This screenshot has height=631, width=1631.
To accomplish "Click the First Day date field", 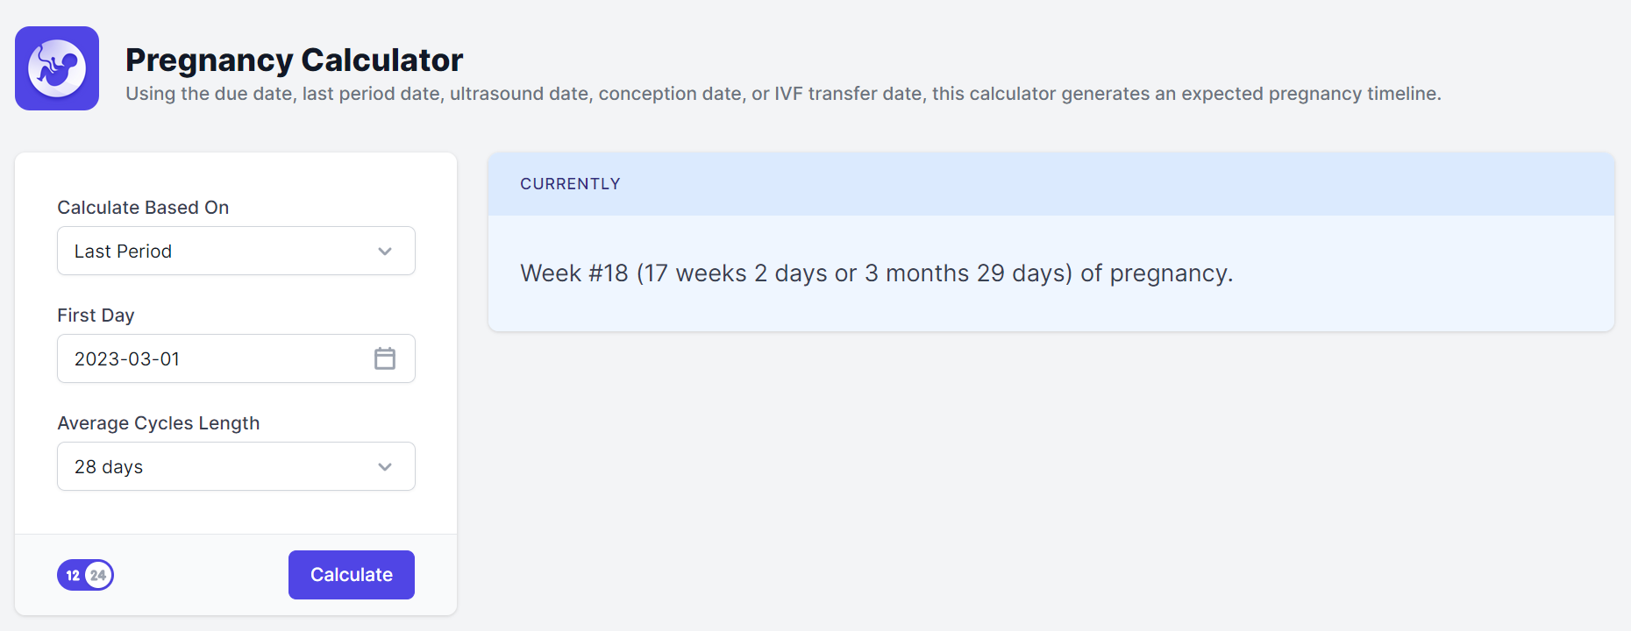I will click(236, 358).
